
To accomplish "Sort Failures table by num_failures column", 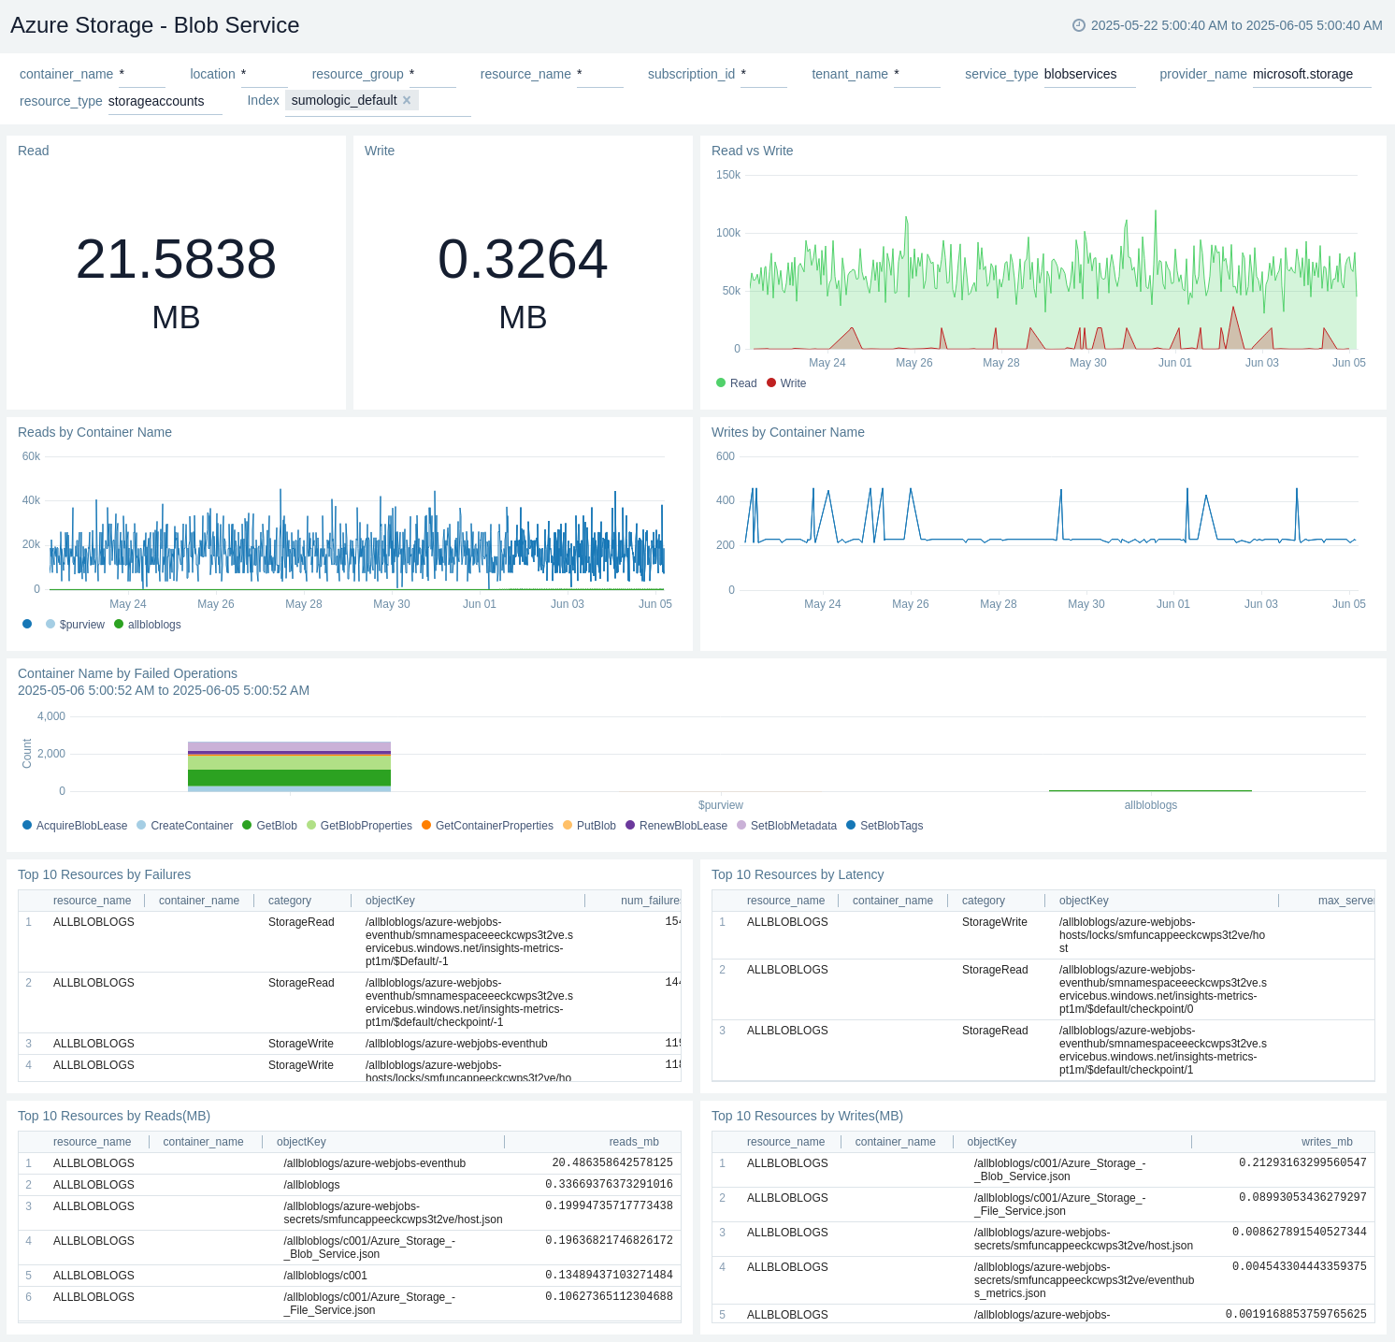I will pyautogui.click(x=651, y=901).
